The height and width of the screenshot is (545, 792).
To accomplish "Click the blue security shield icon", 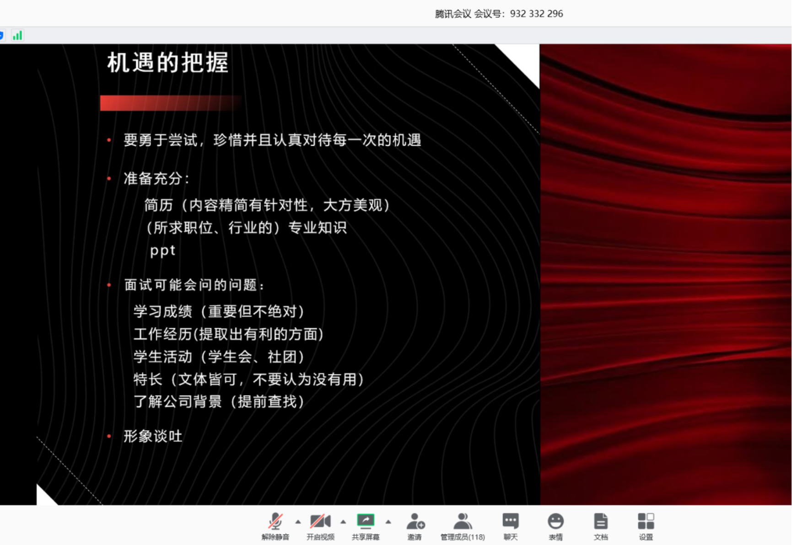I will point(2,36).
